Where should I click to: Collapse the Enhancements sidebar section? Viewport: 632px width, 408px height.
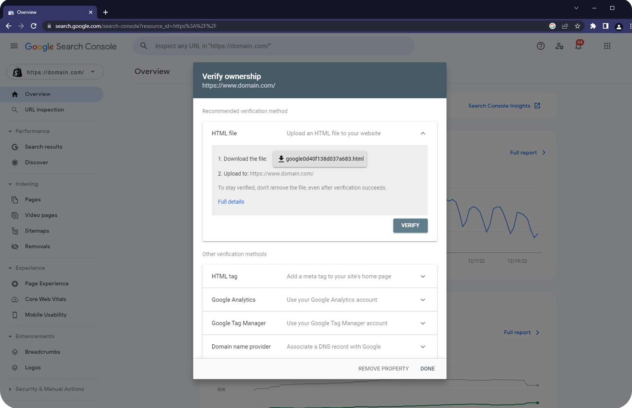tap(10, 336)
